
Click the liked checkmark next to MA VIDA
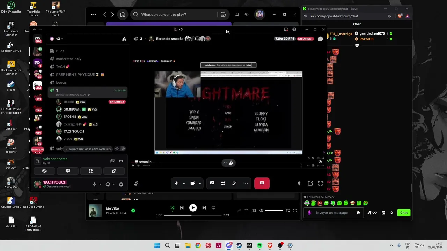tap(133, 211)
